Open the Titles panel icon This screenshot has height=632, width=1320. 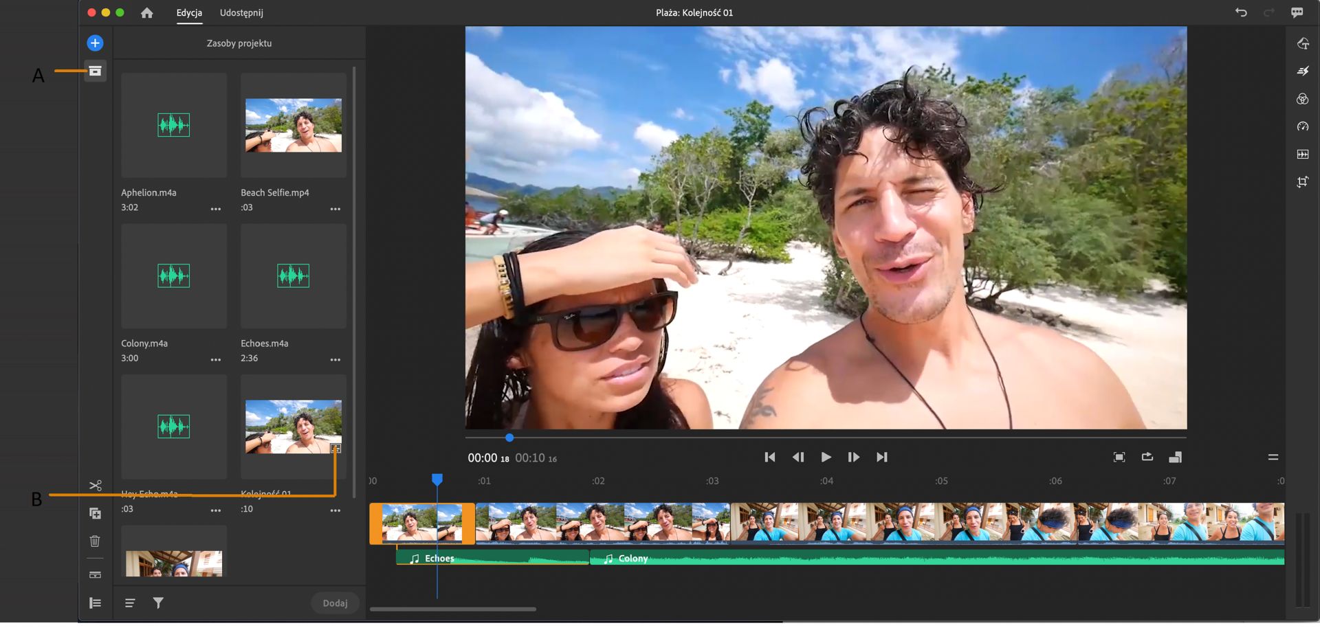tap(1303, 43)
